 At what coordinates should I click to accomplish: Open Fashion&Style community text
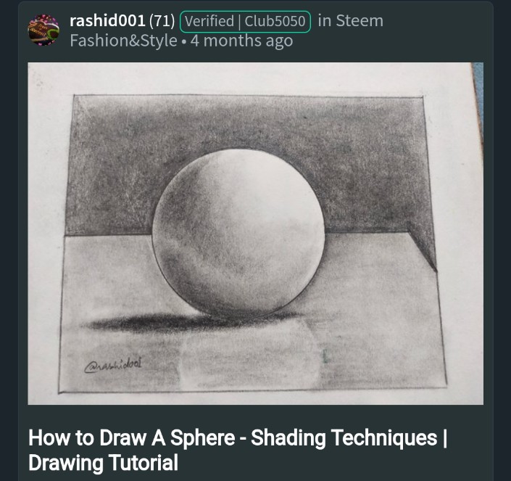(123, 41)
